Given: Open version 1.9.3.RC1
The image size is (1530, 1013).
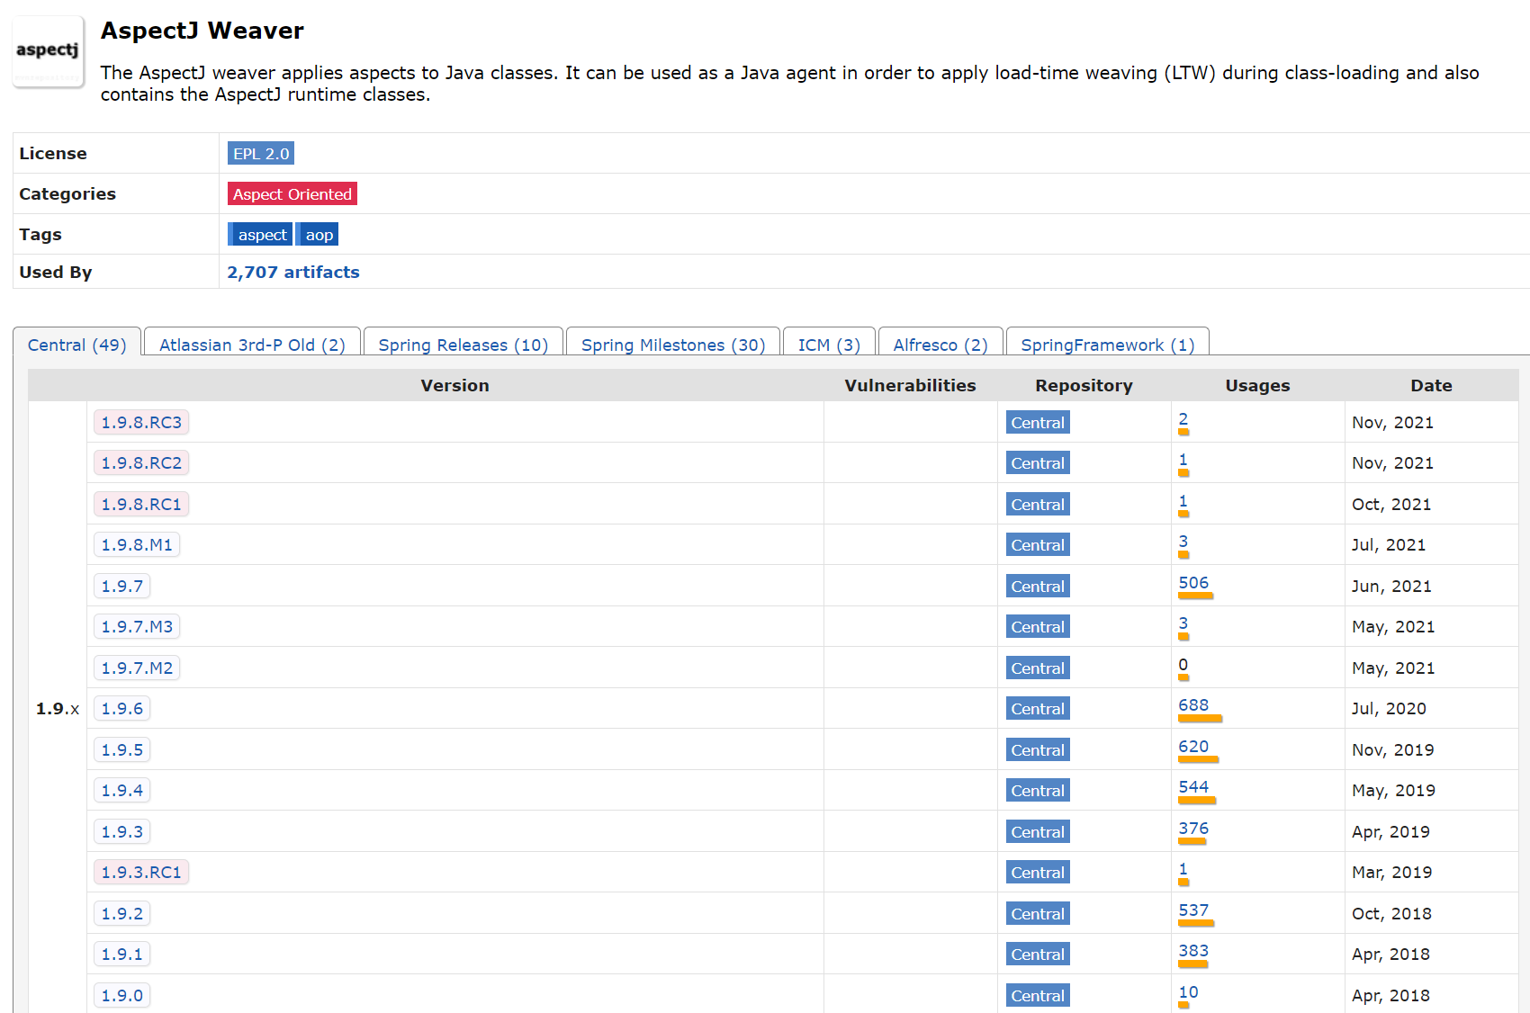Looking at the screenshot, I should (x=141, y=872).
